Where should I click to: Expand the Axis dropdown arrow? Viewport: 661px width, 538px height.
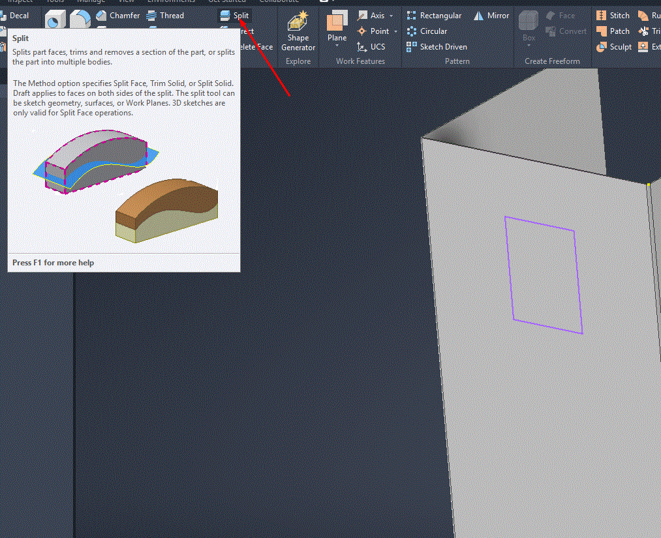coord(392,15)
